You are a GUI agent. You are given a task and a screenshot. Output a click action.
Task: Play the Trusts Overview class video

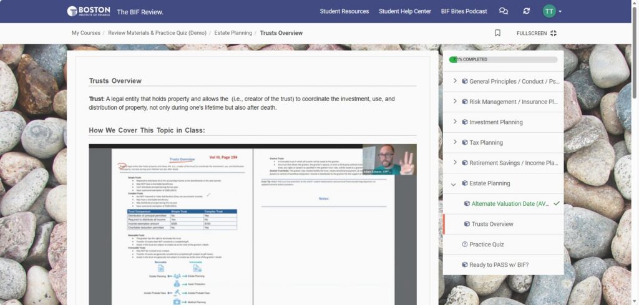tap(253, 225)
